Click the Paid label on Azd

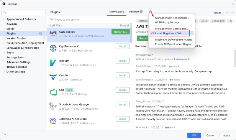(x=69, y=90)
